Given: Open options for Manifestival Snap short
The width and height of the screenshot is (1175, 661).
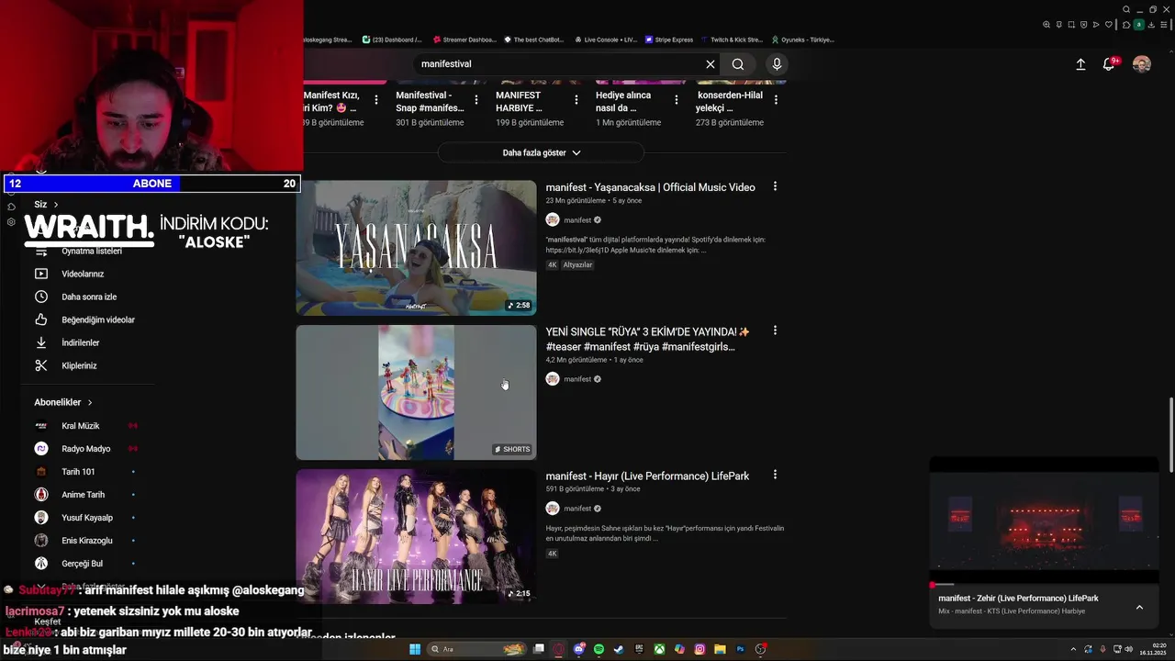Looking at the screenshot, I should (x=476, y=100).
